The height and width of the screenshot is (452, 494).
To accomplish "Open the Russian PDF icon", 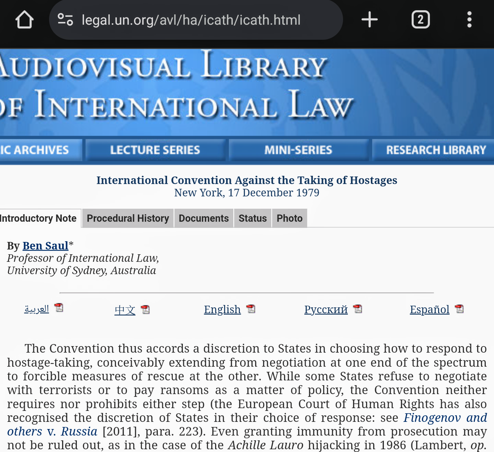I will 358,309.
